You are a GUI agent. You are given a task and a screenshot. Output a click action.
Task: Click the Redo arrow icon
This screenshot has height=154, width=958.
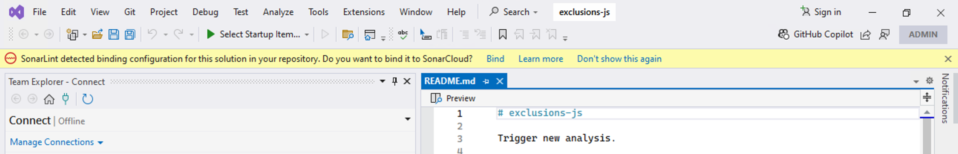(178, 34)
